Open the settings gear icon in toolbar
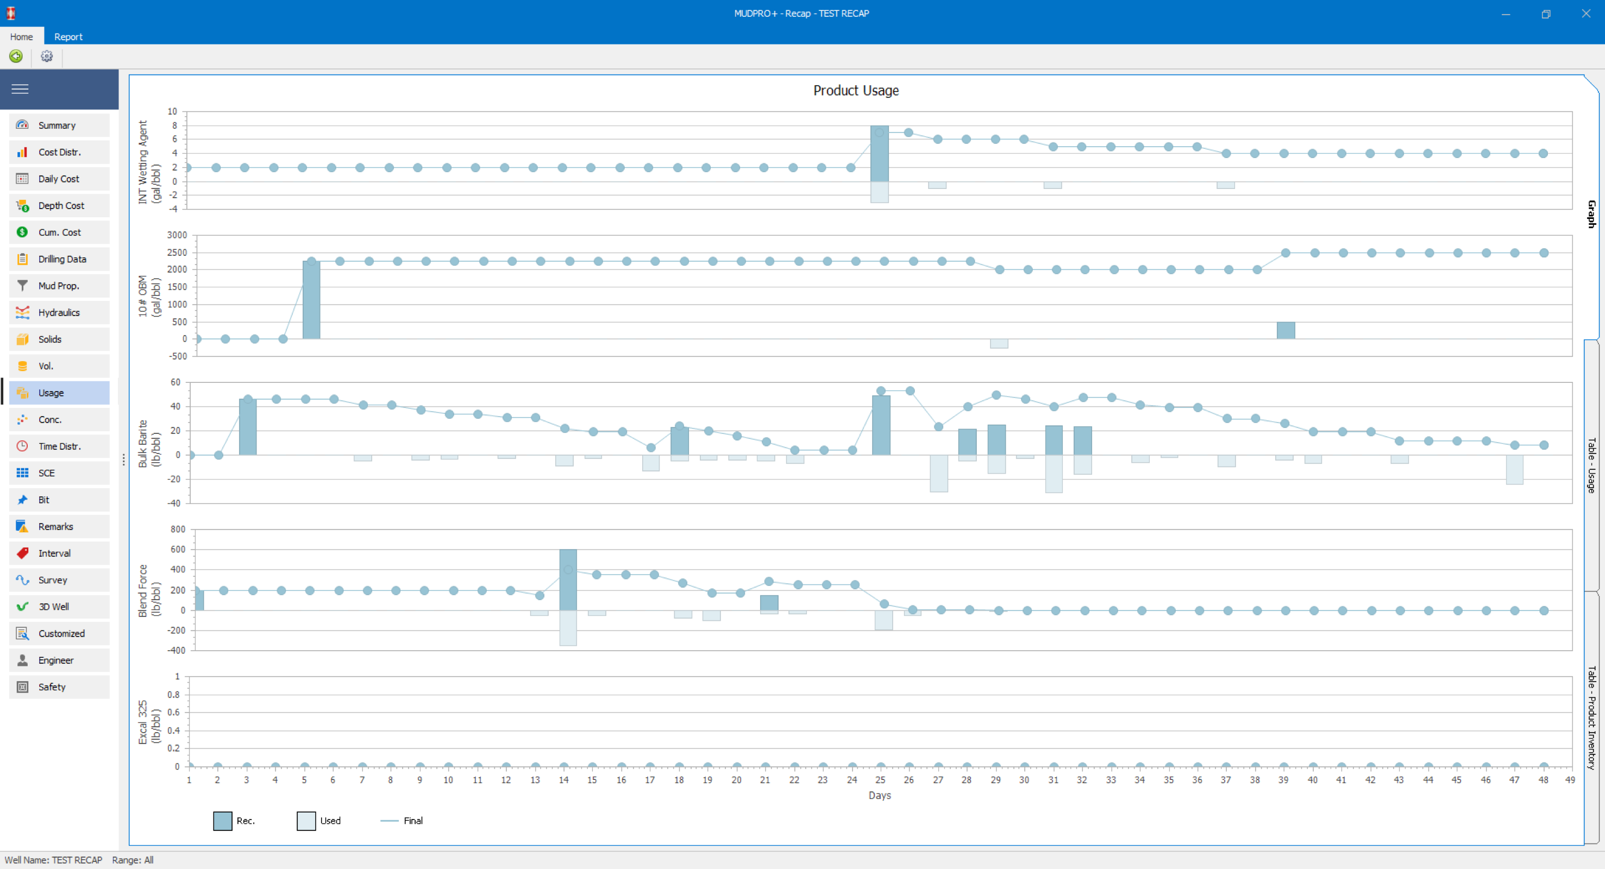Screen dimensions: 1605x869 47,56
